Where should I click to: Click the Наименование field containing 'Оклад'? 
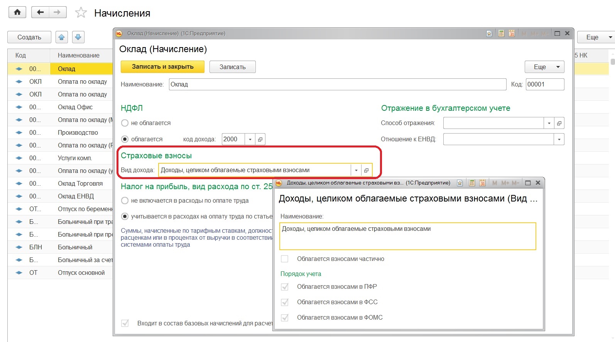tap(337, 85)
